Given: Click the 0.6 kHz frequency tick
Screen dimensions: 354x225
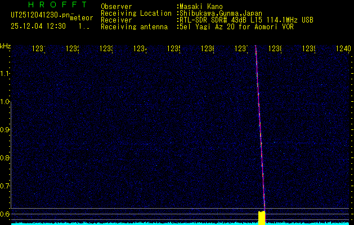Looking at the screenshot, I should 6,214.
